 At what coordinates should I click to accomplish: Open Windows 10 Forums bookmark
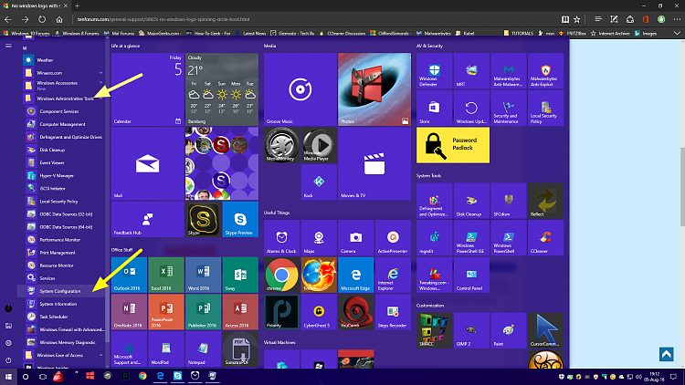click(26, 33)
